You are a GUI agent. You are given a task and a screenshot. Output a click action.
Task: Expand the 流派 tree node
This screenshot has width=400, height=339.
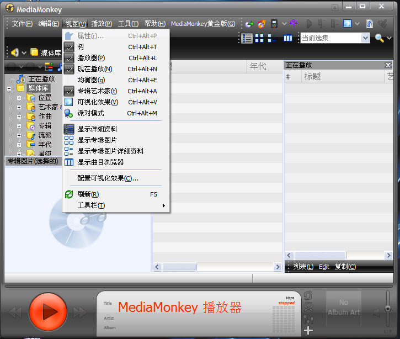[19, 135]
